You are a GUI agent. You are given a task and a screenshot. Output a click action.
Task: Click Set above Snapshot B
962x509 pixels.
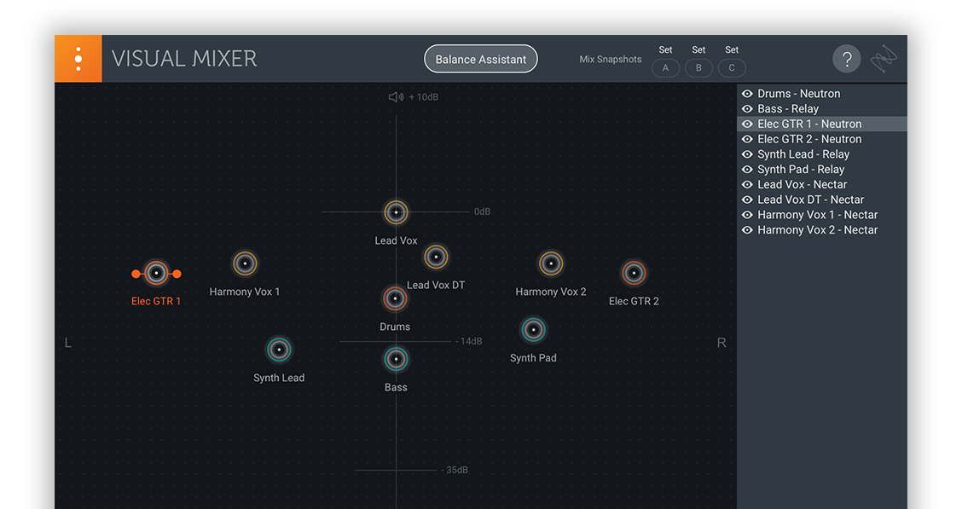click(698, 49)
